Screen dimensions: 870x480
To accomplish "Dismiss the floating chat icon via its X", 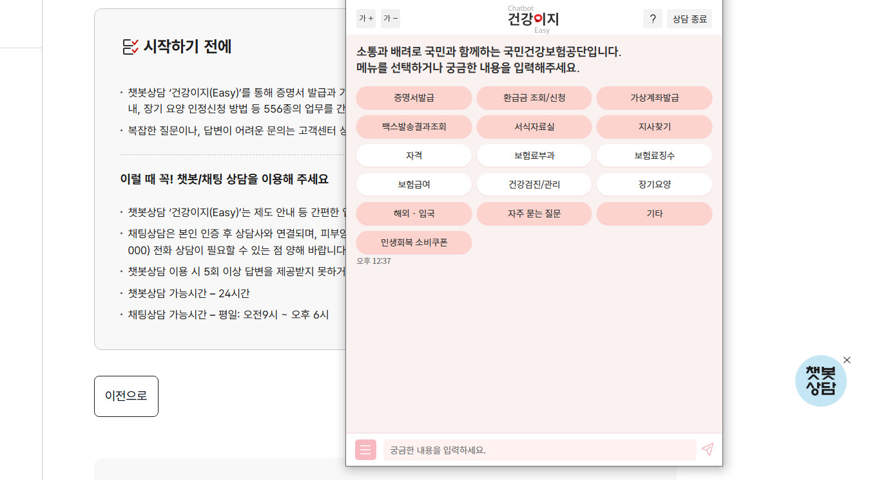I will [x=847, y=360].
